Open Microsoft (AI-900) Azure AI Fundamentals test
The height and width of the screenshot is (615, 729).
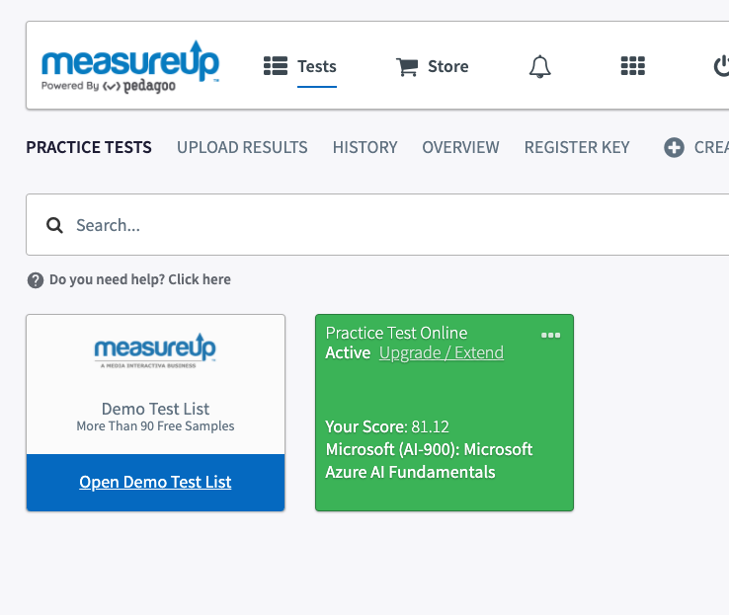[x=429, y=461]
